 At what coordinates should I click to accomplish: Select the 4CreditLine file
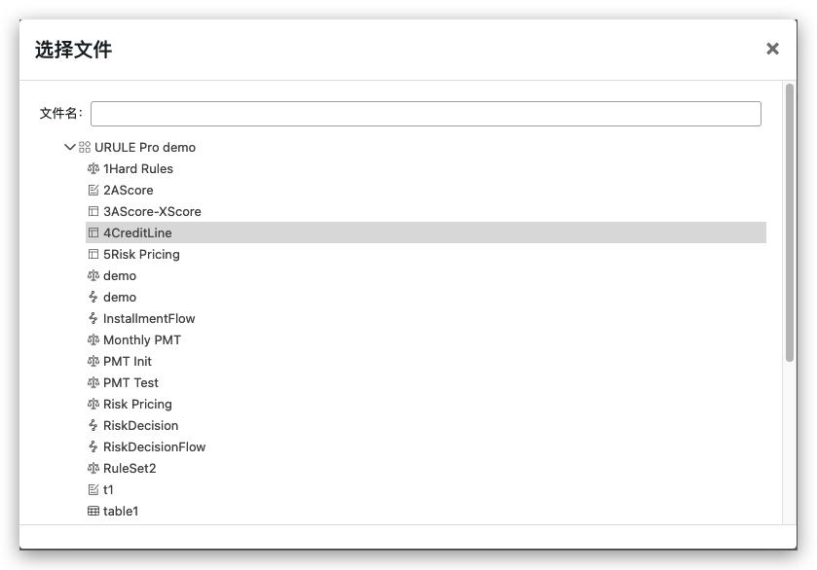click(137, 233)
